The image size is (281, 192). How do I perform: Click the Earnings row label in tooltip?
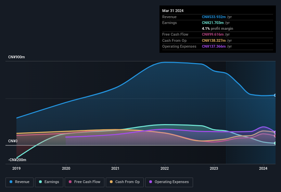pyautogui.click(x=169, y=23)
